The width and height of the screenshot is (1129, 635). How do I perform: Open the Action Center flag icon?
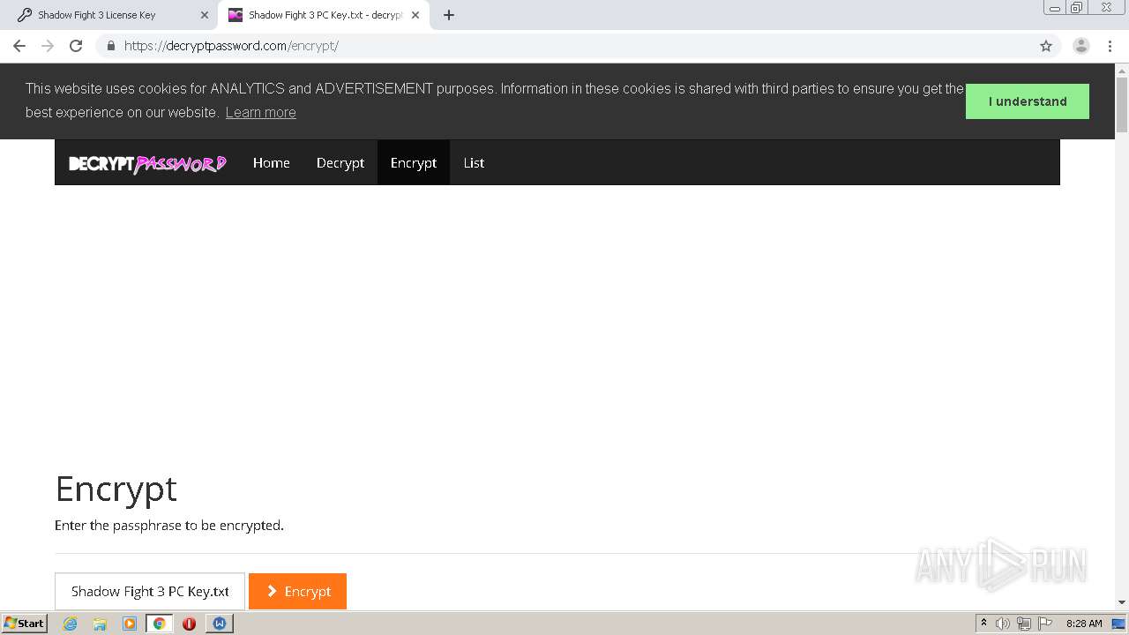(1045, 624)
